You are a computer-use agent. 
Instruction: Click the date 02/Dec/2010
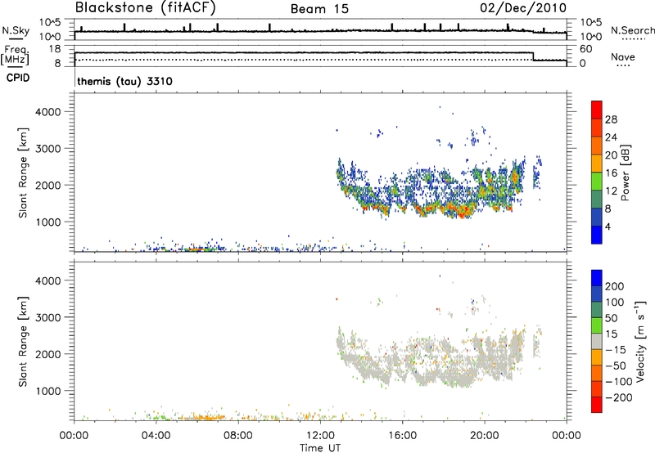[523, 8]
